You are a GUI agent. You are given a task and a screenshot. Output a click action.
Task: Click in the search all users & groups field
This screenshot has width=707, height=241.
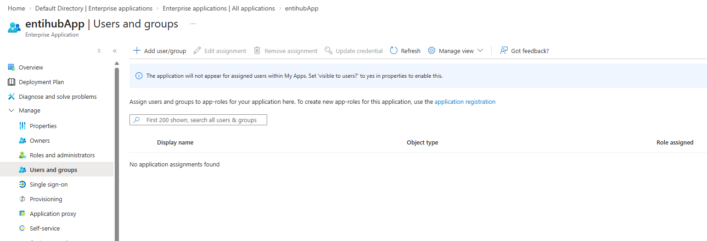click(x=198, y=120)
